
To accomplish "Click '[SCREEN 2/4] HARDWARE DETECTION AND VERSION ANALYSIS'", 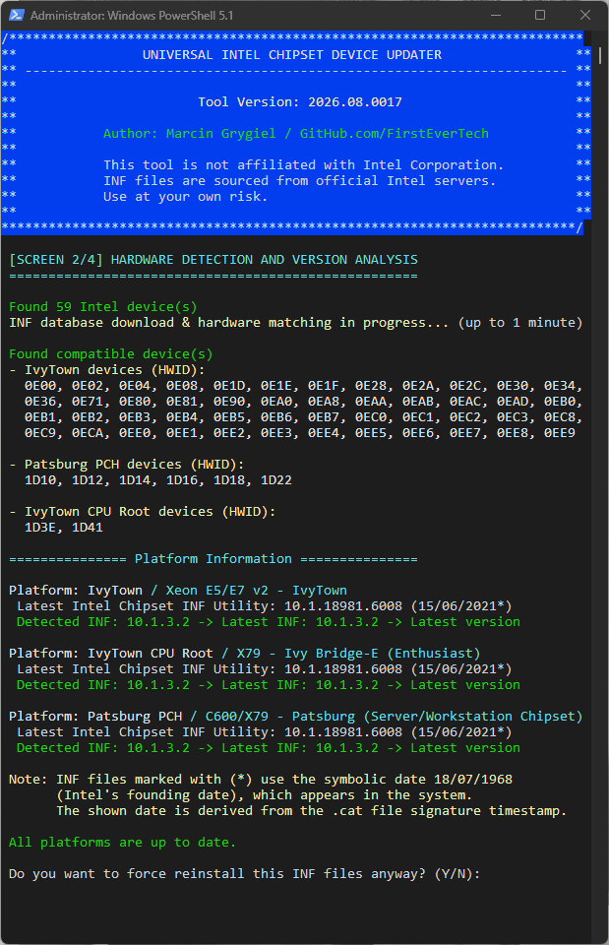I will tap(213, 260).
